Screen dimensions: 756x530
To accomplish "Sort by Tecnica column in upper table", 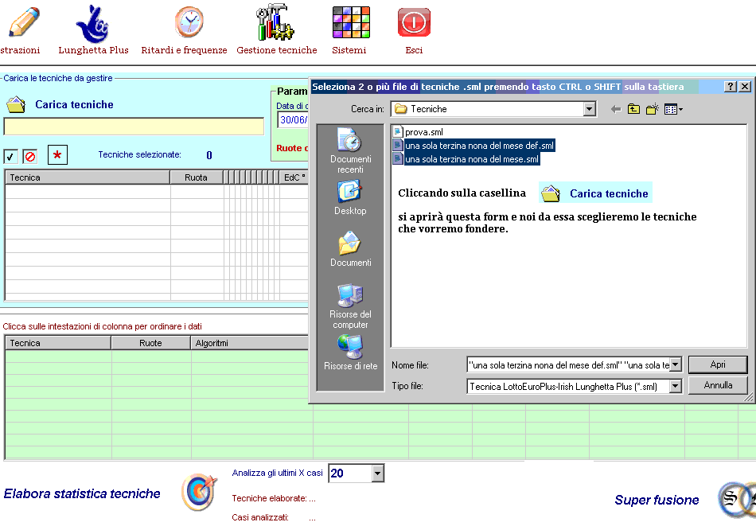I will coord(88,177).
